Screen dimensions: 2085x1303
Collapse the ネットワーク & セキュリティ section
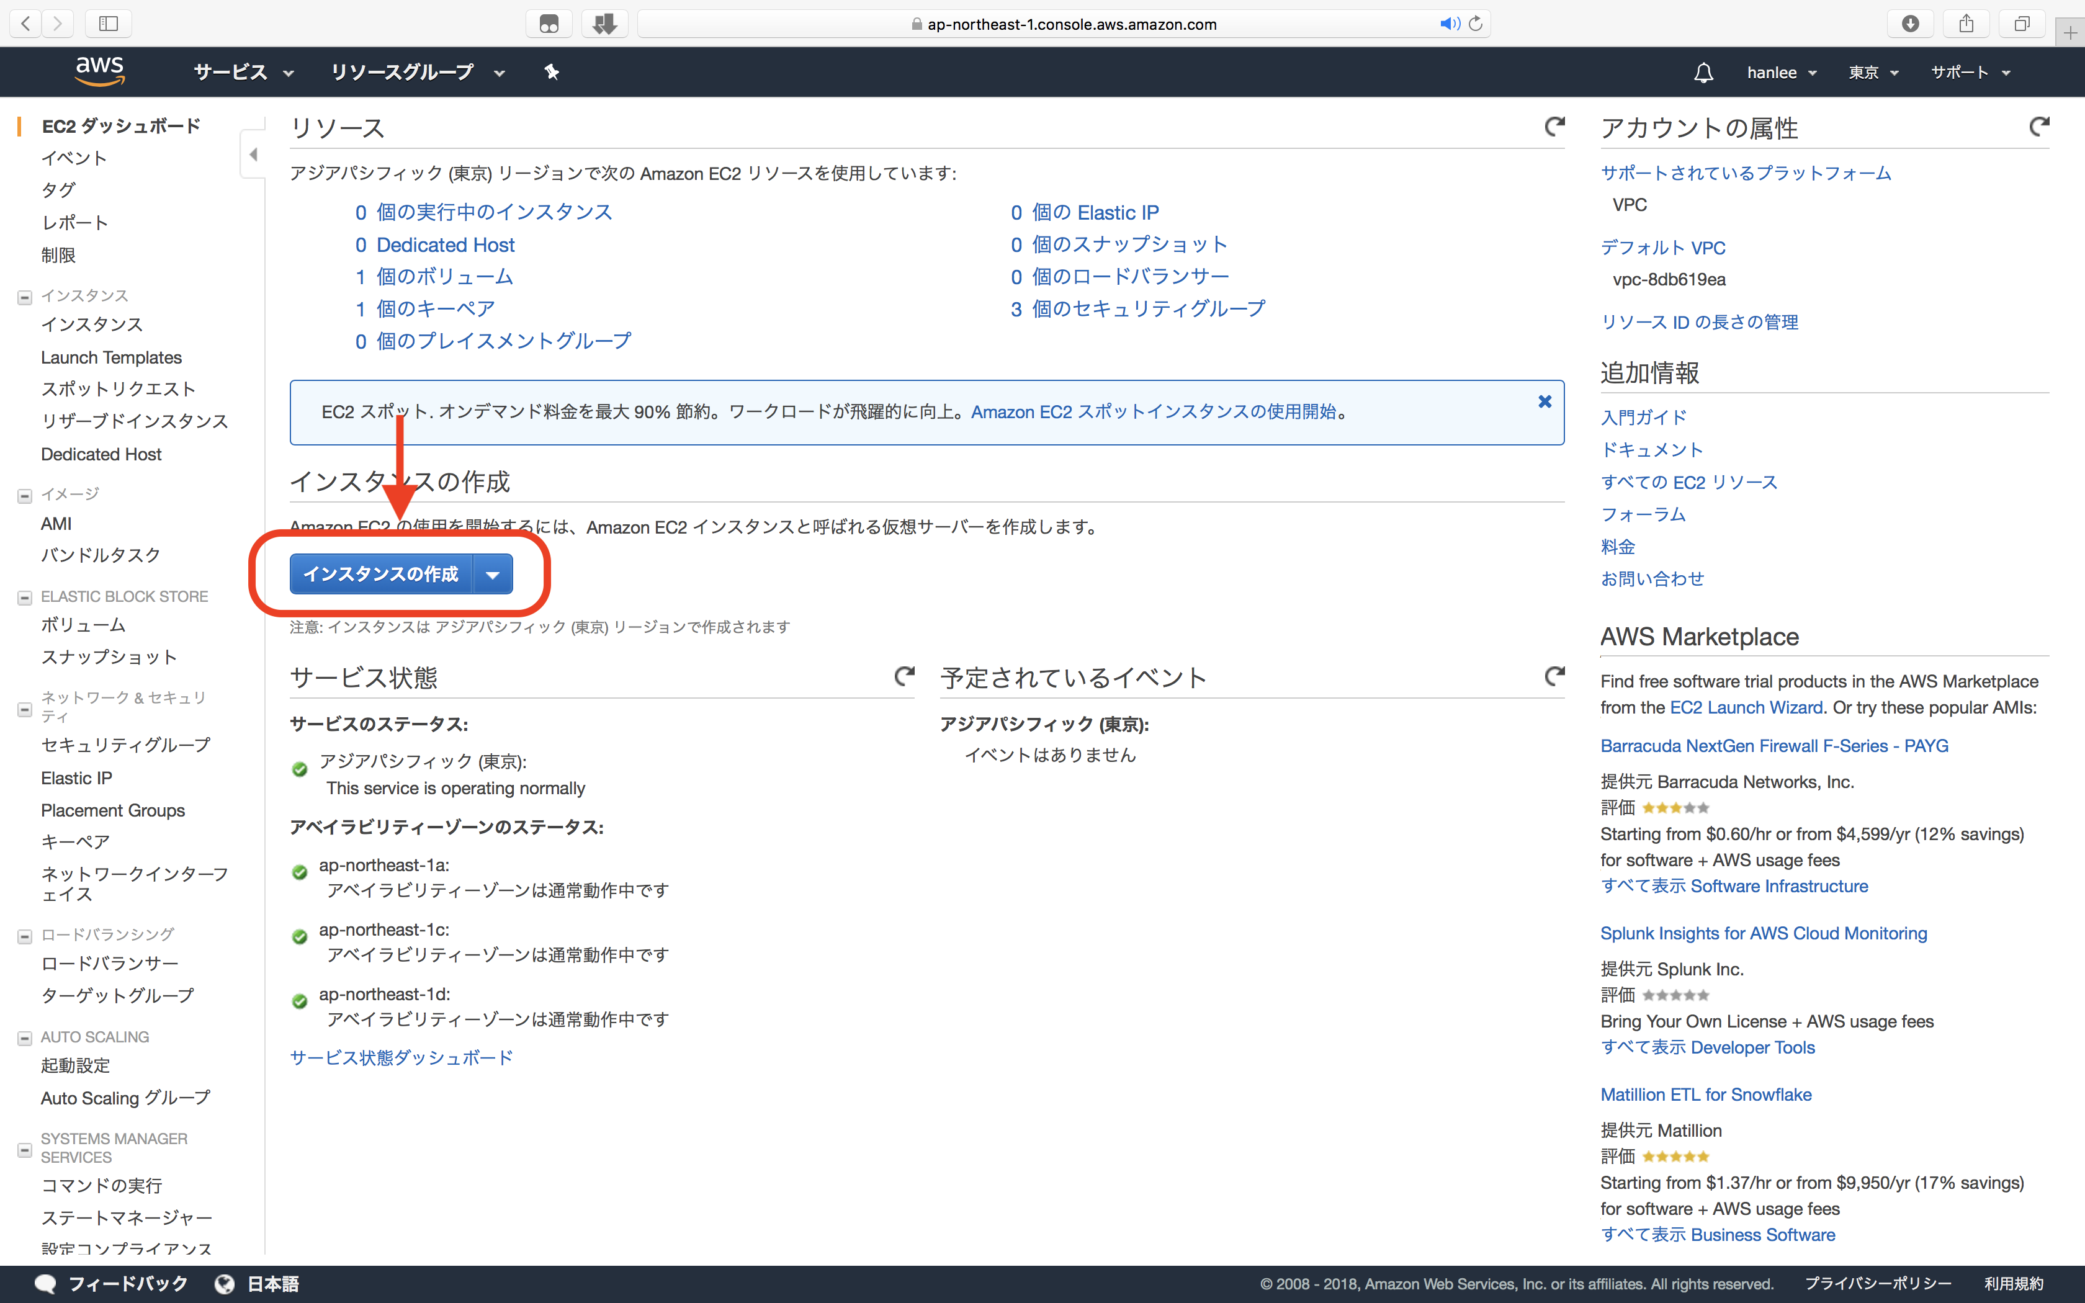(25, 709)
